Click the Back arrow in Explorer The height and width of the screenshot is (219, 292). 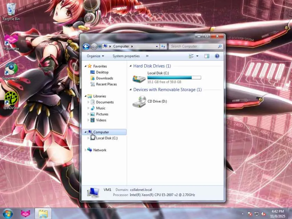86,46
